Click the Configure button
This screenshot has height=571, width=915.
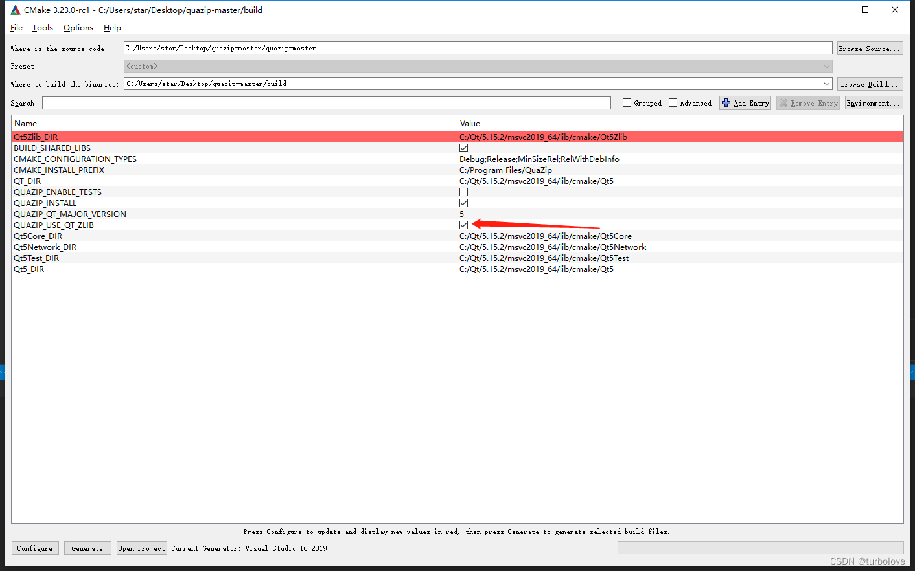click(35, 548)
